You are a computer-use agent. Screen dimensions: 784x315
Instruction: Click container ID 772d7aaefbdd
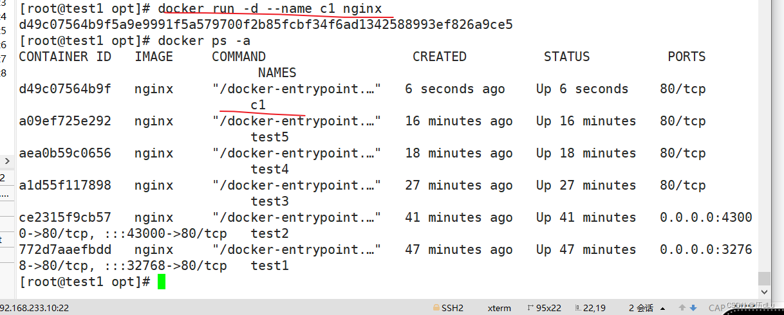pyautogui.click(x=65, y=249)
